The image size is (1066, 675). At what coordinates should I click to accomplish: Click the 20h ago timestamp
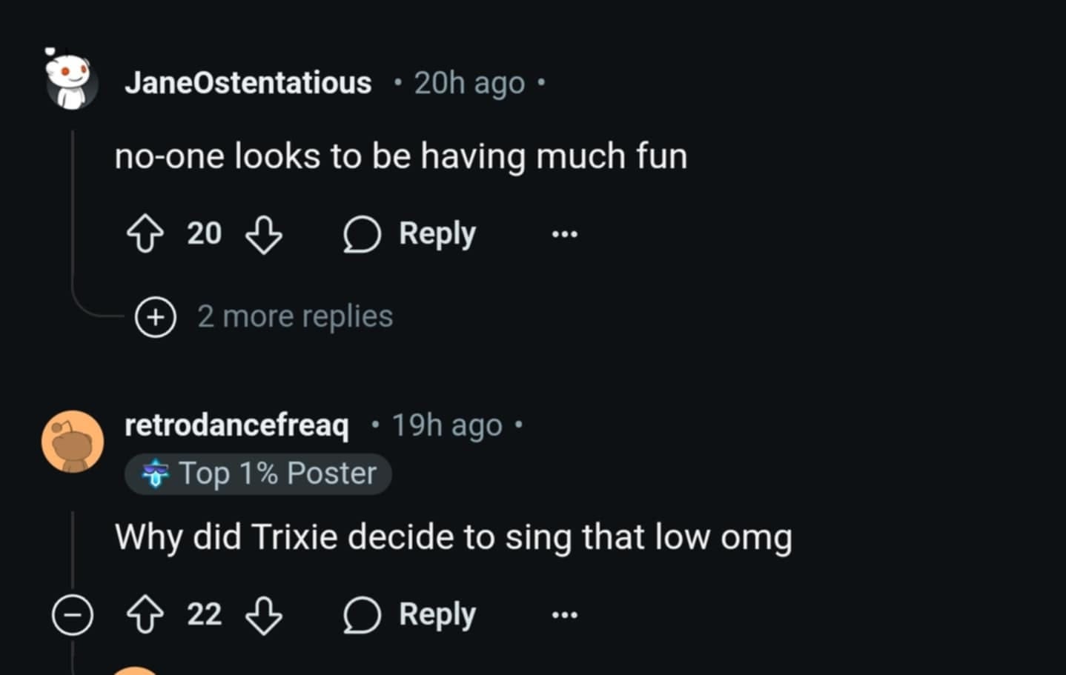tap(469, 83)
